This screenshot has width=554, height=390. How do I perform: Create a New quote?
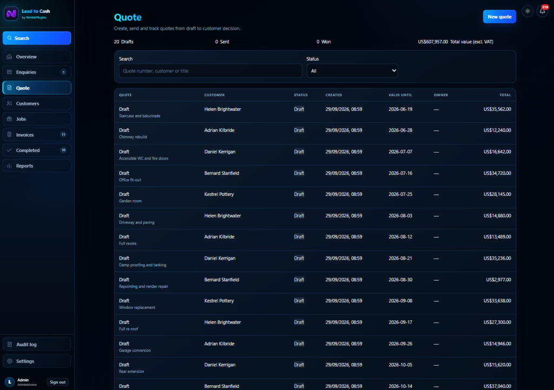pos(499,17)
